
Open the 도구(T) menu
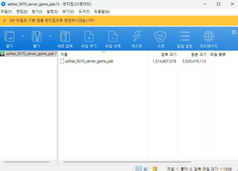pos(84,12)
